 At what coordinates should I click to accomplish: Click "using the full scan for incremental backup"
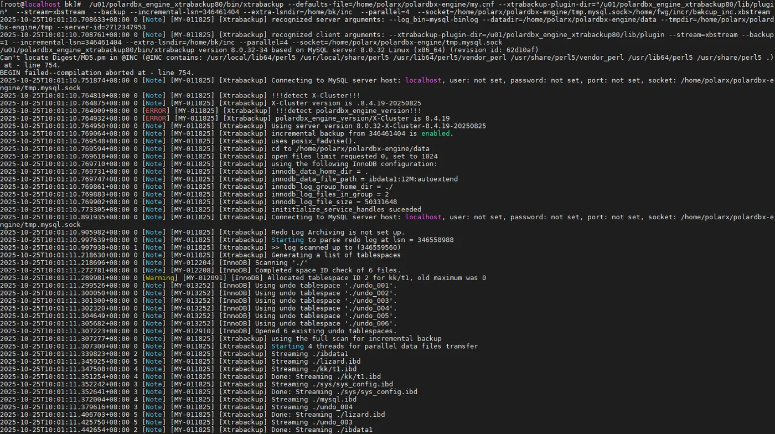pyautogui.click(x=356, y=339)
